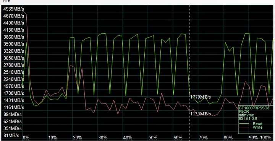Click the 3590MB/s axis label

(13, 44)
